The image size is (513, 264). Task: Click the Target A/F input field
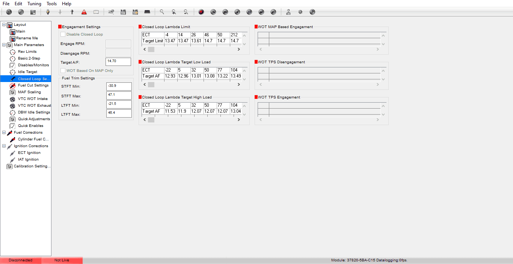[118, 62]
